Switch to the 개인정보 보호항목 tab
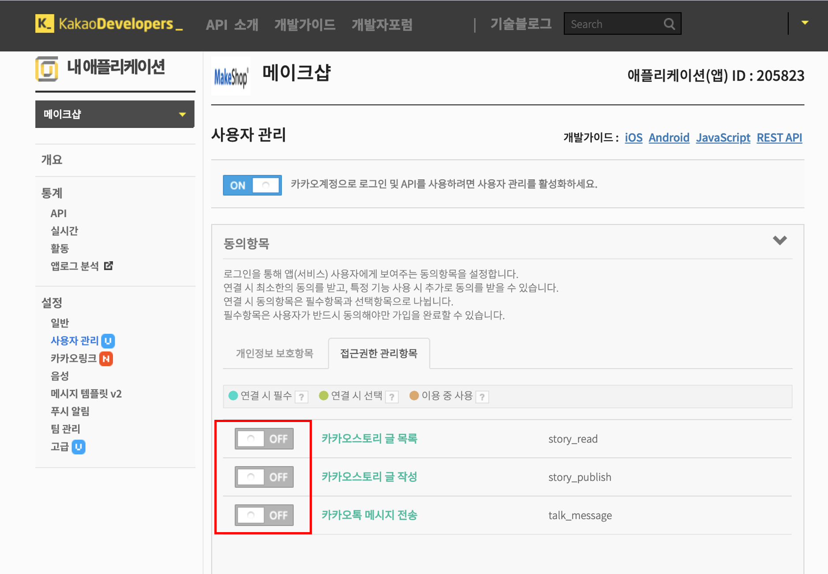The image size is (828, 574). point(274,353)
